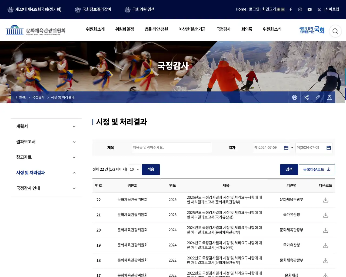Image resolution: width=346 pixels, height=277 pixels.
Task: Share page using share icon
Action: [306, 97]
